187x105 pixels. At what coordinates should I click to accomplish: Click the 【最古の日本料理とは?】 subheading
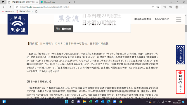(39, 82)
